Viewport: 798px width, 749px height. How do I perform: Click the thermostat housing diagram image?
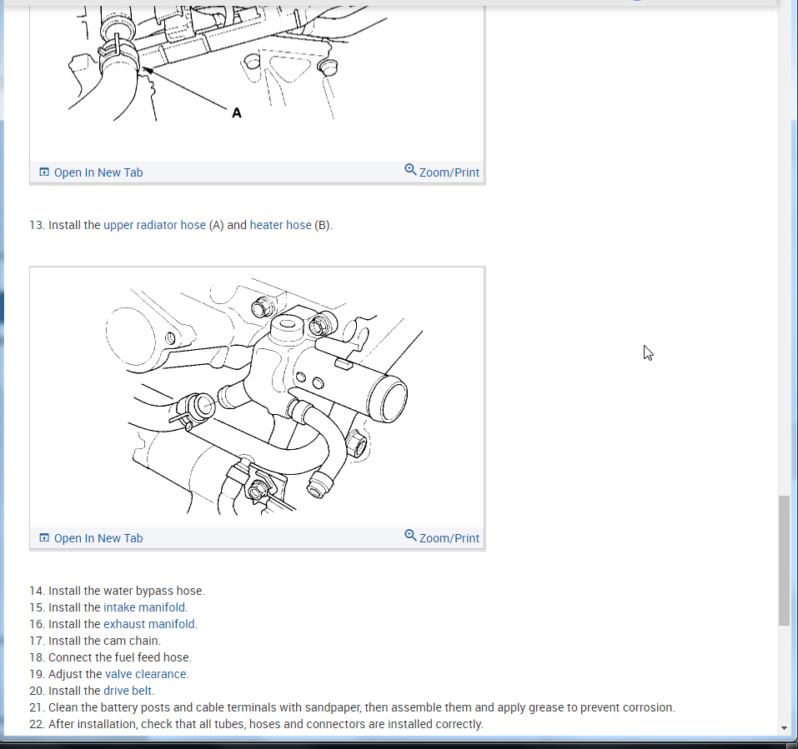click(x=257, y=397)
